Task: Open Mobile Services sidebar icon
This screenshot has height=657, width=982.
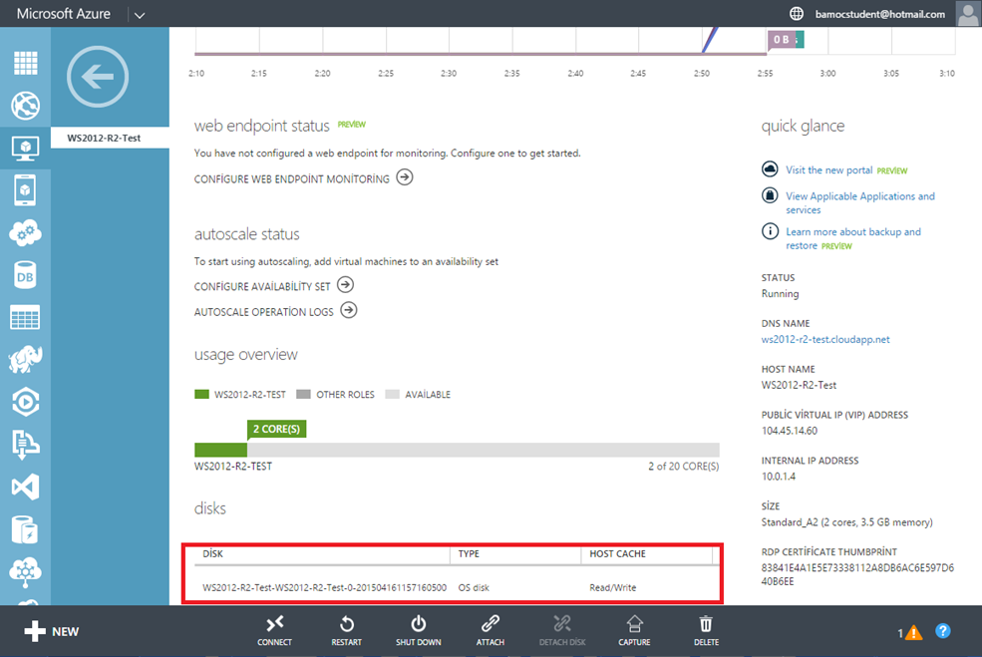Action: click(25, 190)
